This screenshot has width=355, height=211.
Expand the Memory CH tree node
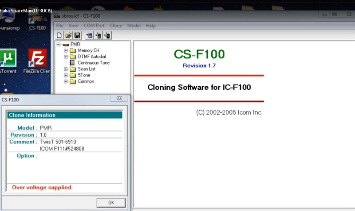tap(66, 50)
